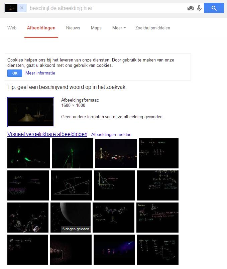
Task: Select the Afbeeldingen tab
Action: pyautogui.click(x=41, y=28)
